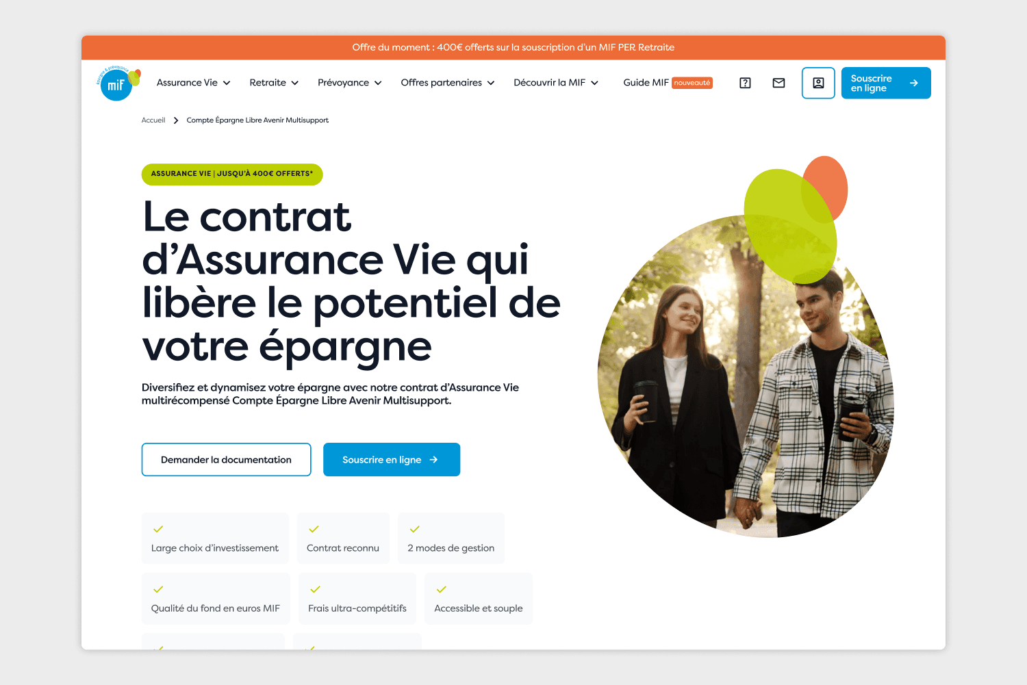Click the blue Souscrire en ligne hero button
The width and height of the screenshot is (1027, 685).
392,460
